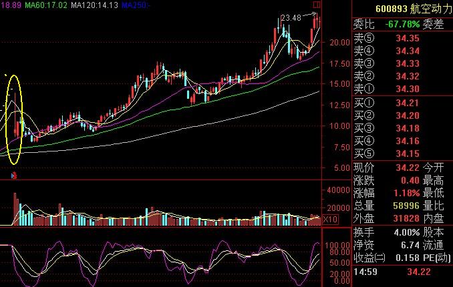Click the 流通 label
This screenshot has height=287, width=453.
pyautogui.click(x=433, y=245)
